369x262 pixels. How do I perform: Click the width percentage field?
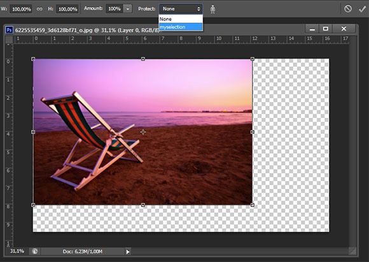click(x=21, y=9)
